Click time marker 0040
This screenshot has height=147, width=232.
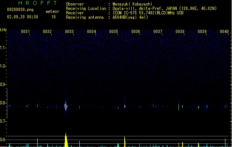click(224, 31)
